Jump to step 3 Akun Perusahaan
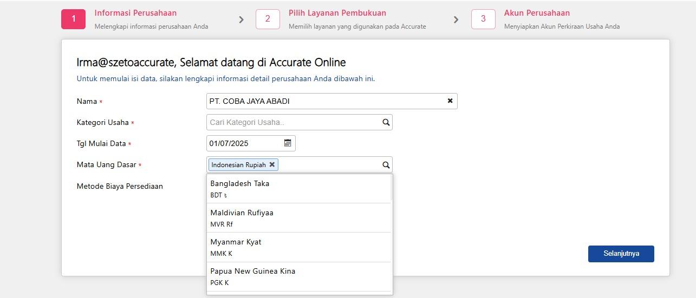This screenshot has width=696, height=298. point(537,13)
